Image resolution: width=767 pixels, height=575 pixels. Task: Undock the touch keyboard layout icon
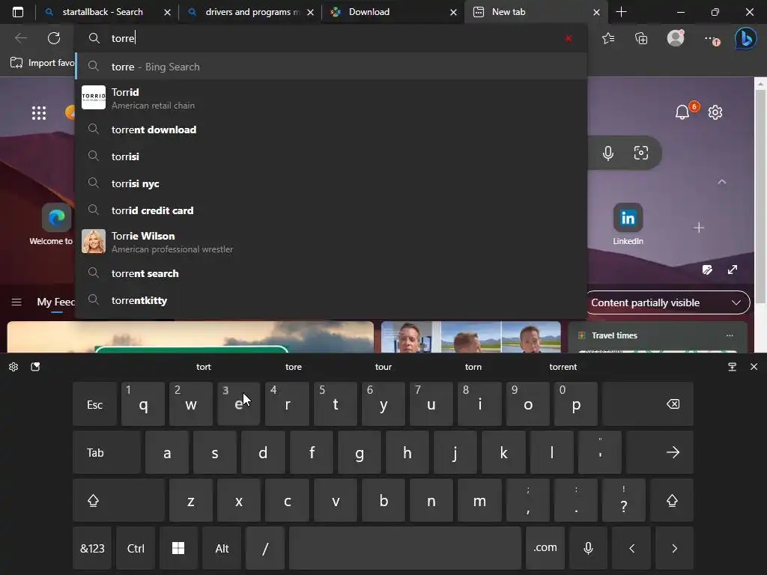(733, 367)
